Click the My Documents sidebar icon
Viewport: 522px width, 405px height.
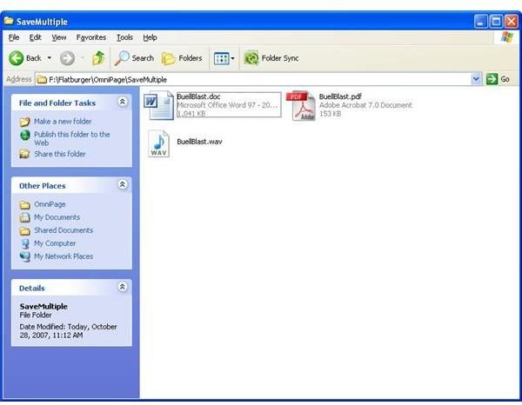coord(25,217)
